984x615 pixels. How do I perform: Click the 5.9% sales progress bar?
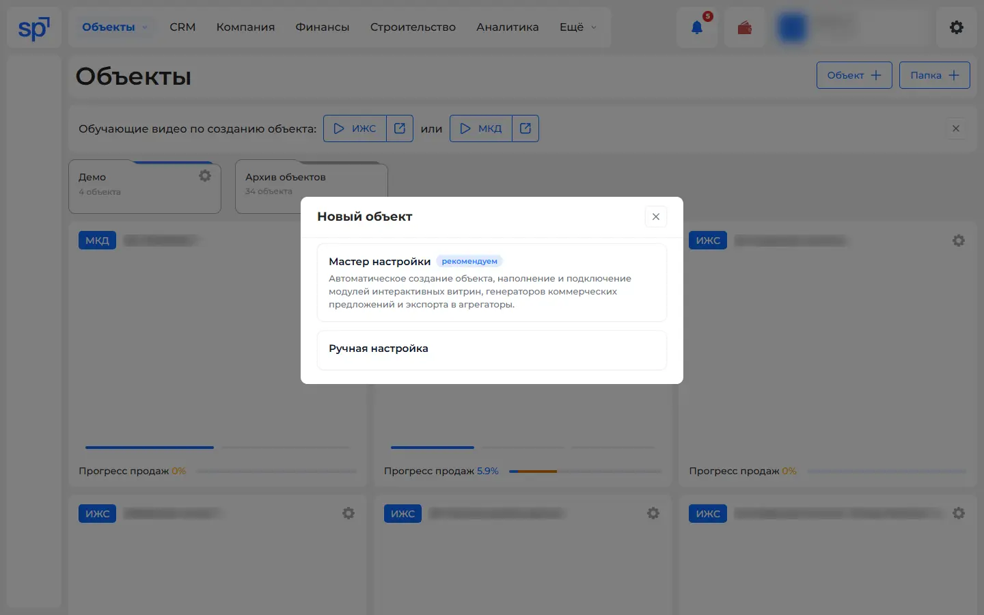click(x=585, y=471)
